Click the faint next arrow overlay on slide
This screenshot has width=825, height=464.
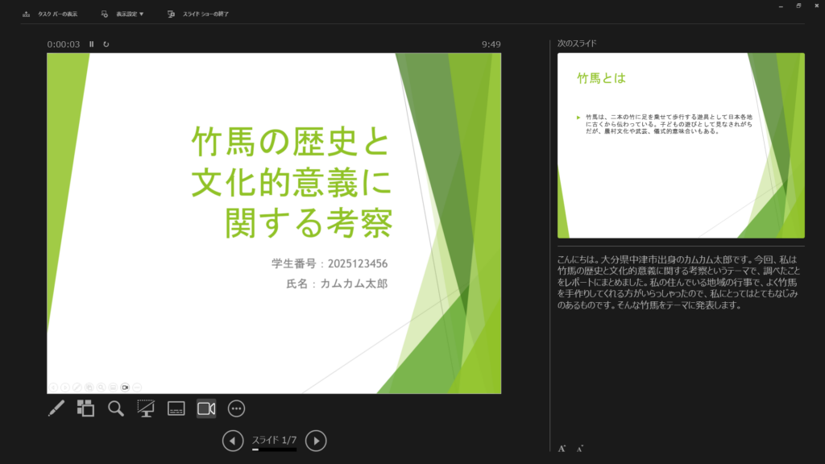[x=65, y=387]
